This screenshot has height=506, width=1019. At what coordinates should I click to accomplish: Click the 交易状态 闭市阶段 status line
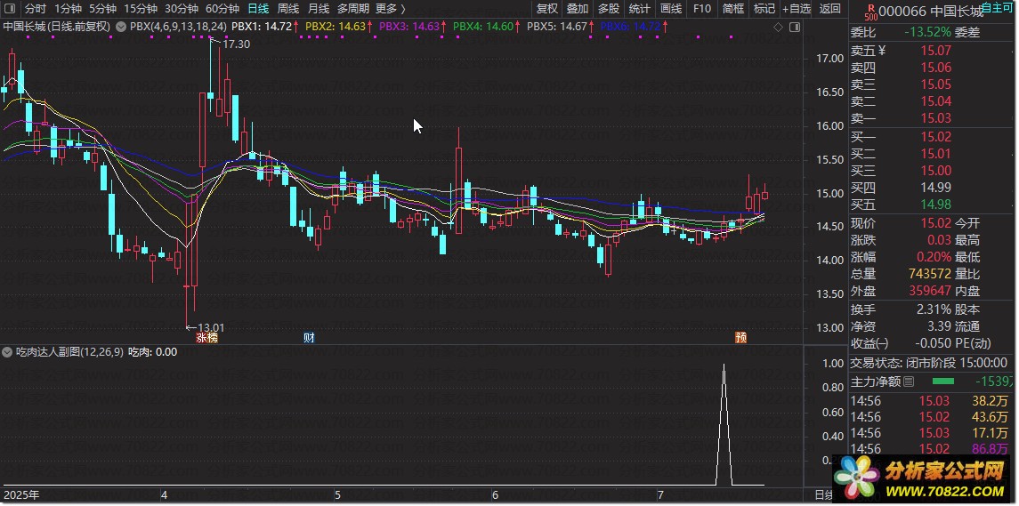(x=929, y=363)
